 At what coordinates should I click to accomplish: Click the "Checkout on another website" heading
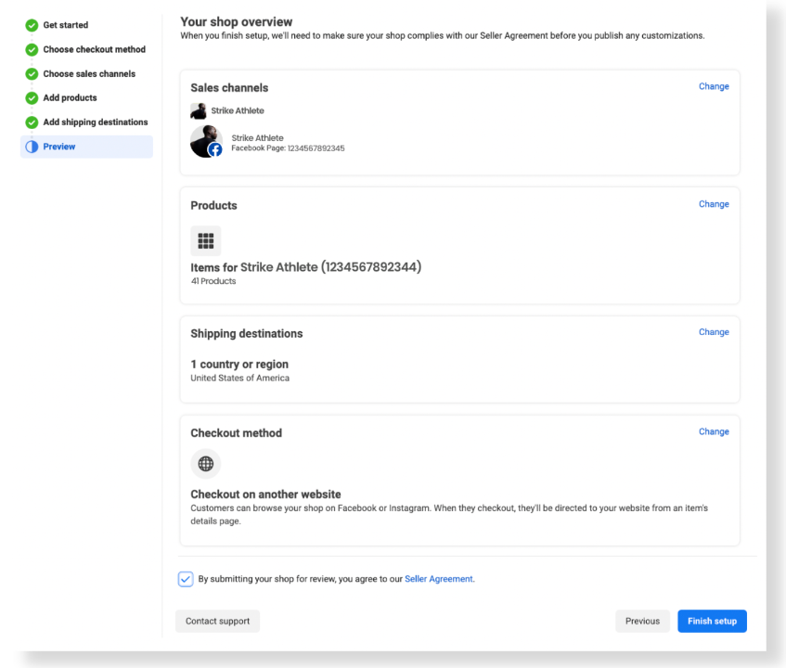pos(265,495)
